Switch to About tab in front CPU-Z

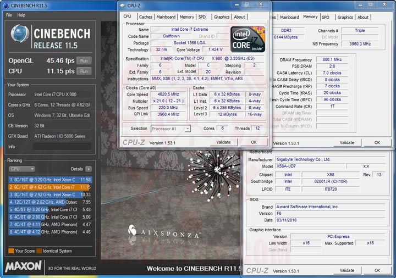coord(239,17)
